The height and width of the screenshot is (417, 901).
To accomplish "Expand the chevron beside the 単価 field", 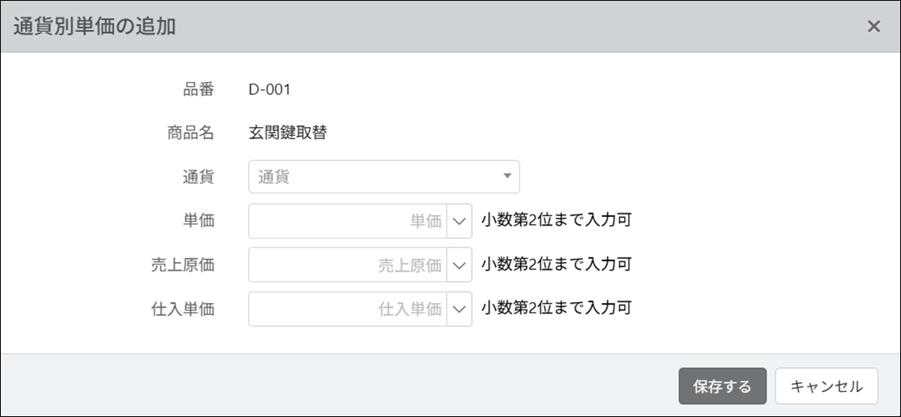I will (459, 221).
